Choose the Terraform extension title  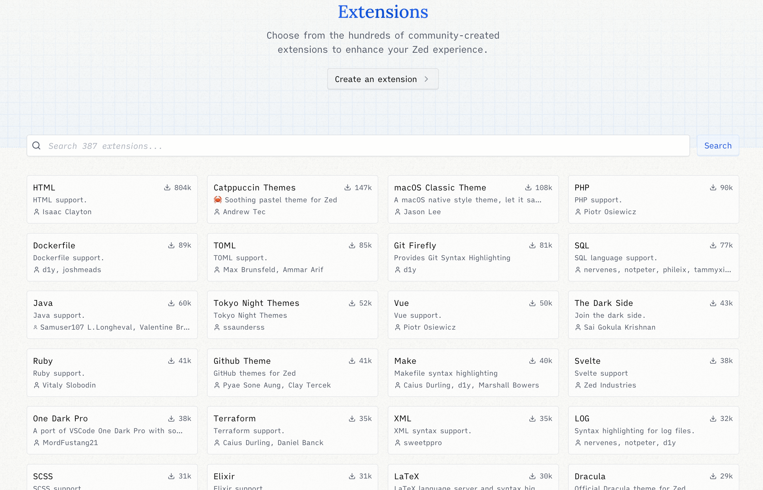coord(235,419)
